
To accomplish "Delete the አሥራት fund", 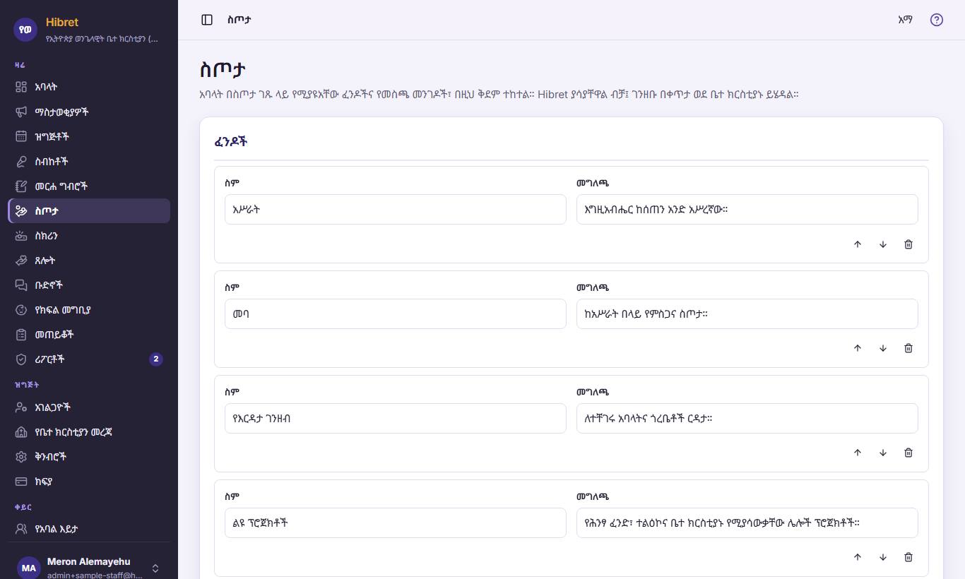I will pos(908,244).
